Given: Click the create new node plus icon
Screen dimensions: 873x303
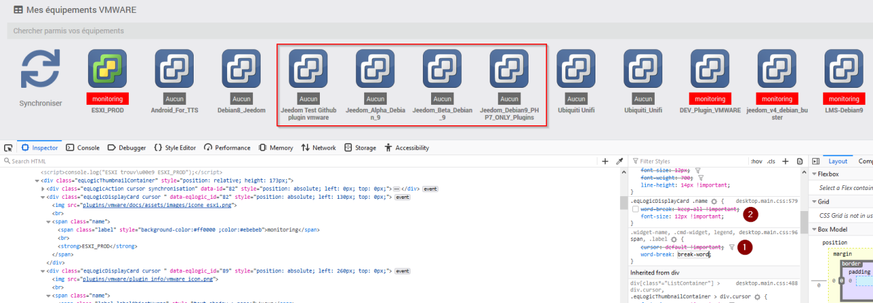Looking at the screenshot, I should pos(605,161).
